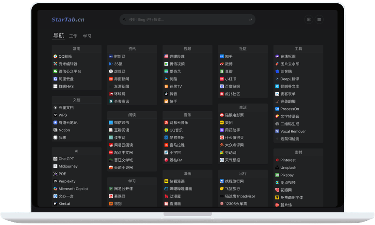The height and width of the screenshot is (225, 375).
Task: Open the 秀米编辑器 icon
Action: pos(55,64)
